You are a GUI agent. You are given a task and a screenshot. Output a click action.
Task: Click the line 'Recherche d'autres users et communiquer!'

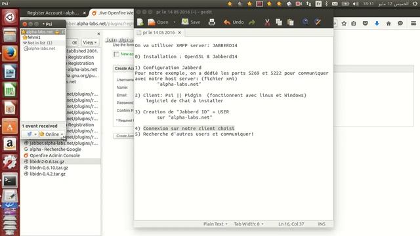(x=198, y=134)
